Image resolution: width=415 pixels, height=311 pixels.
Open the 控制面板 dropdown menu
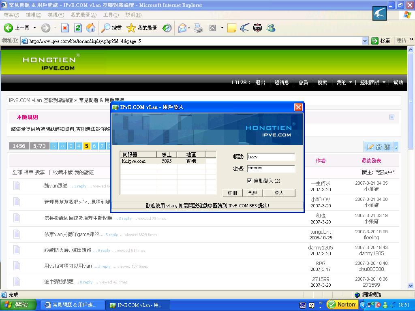click(372, 82)
